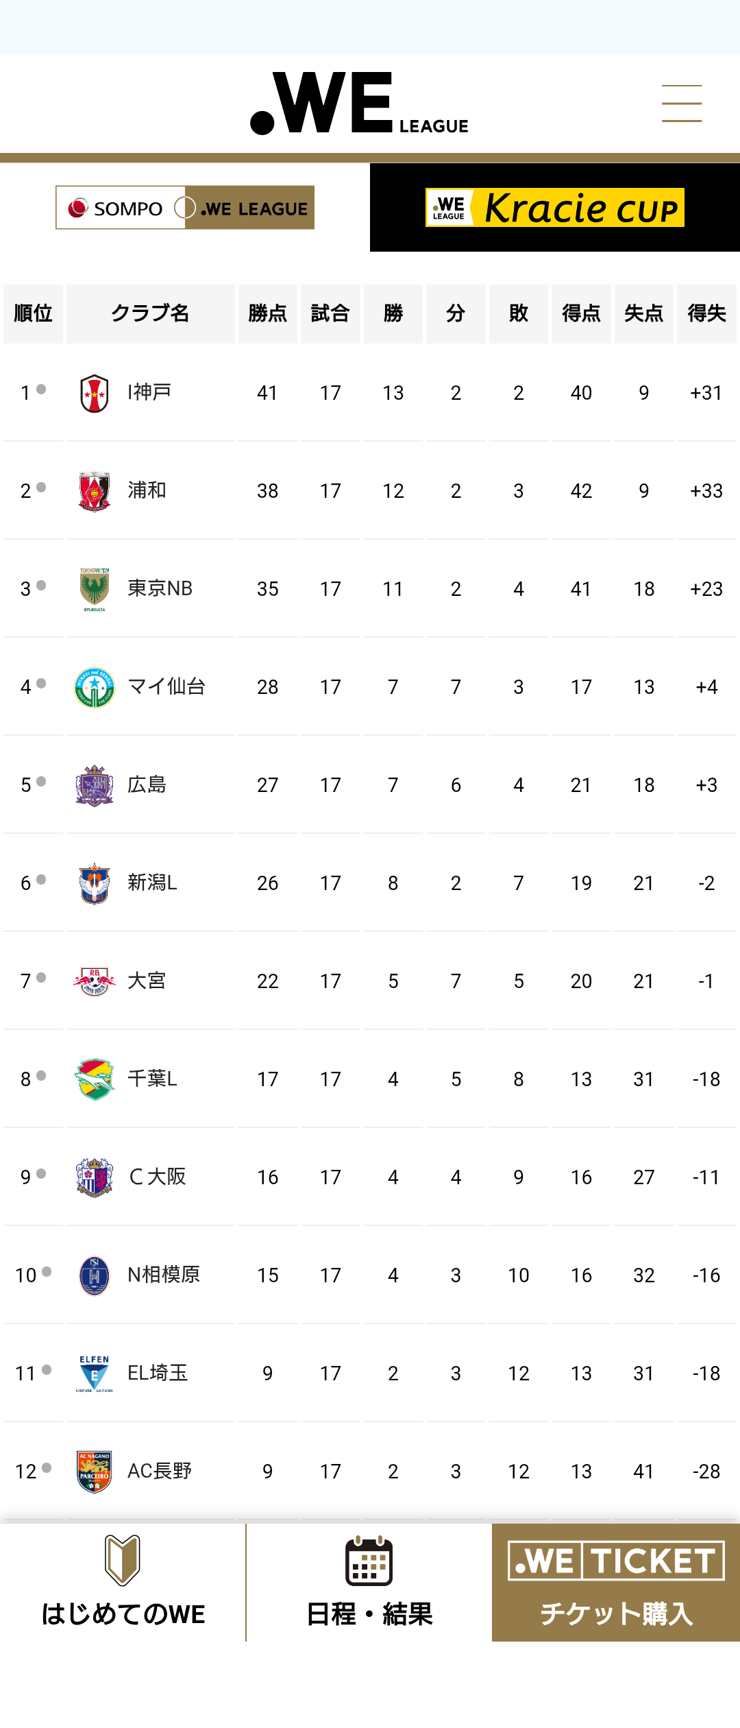
Task: Click the Mynavi Sendai club crest
Action: pyautogui.click(x=95, y=687)
